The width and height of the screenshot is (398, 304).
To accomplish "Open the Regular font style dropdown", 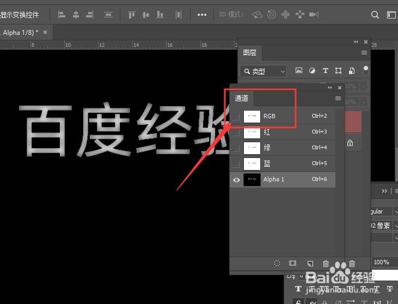I will 395,211.
